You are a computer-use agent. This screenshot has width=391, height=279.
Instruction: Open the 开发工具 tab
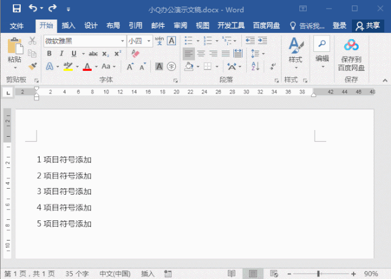231,26
